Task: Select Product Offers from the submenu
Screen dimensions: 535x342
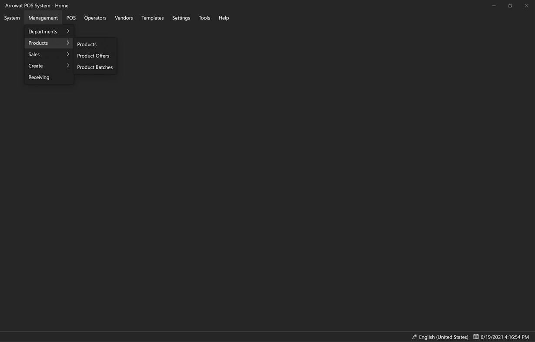Action: click(93, 56)
